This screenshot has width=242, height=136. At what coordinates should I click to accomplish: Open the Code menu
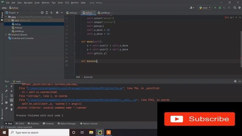(37, 3)
